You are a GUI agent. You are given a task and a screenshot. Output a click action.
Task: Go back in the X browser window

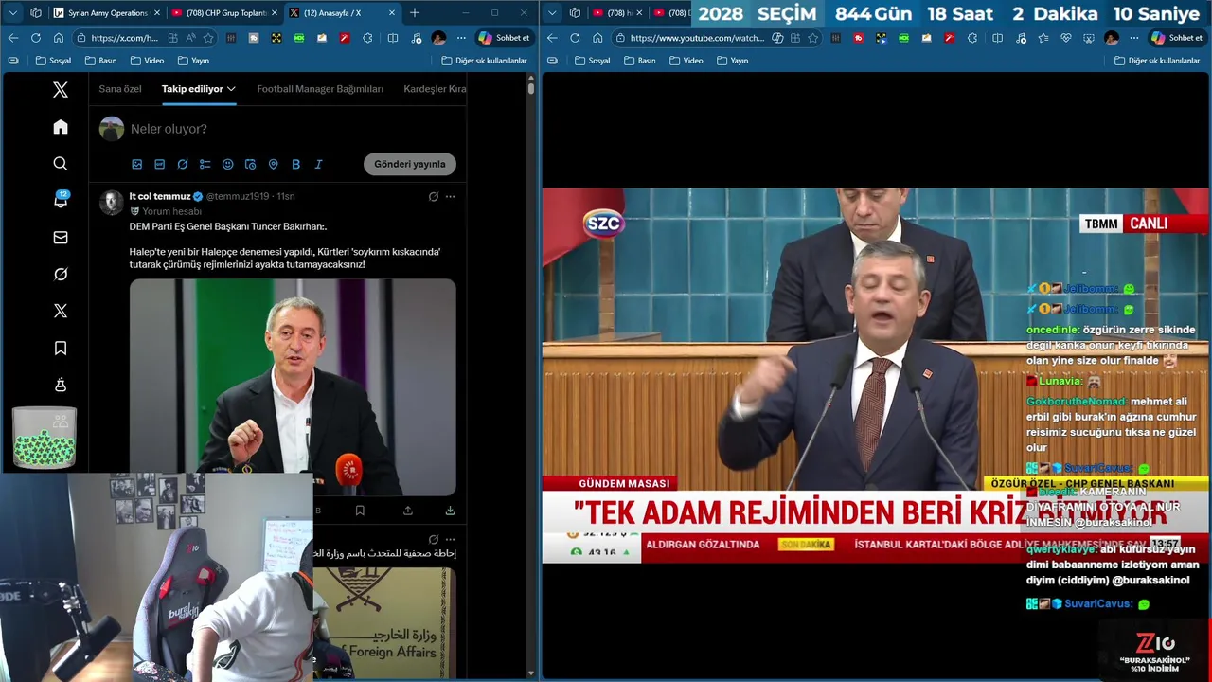point(12,38)
